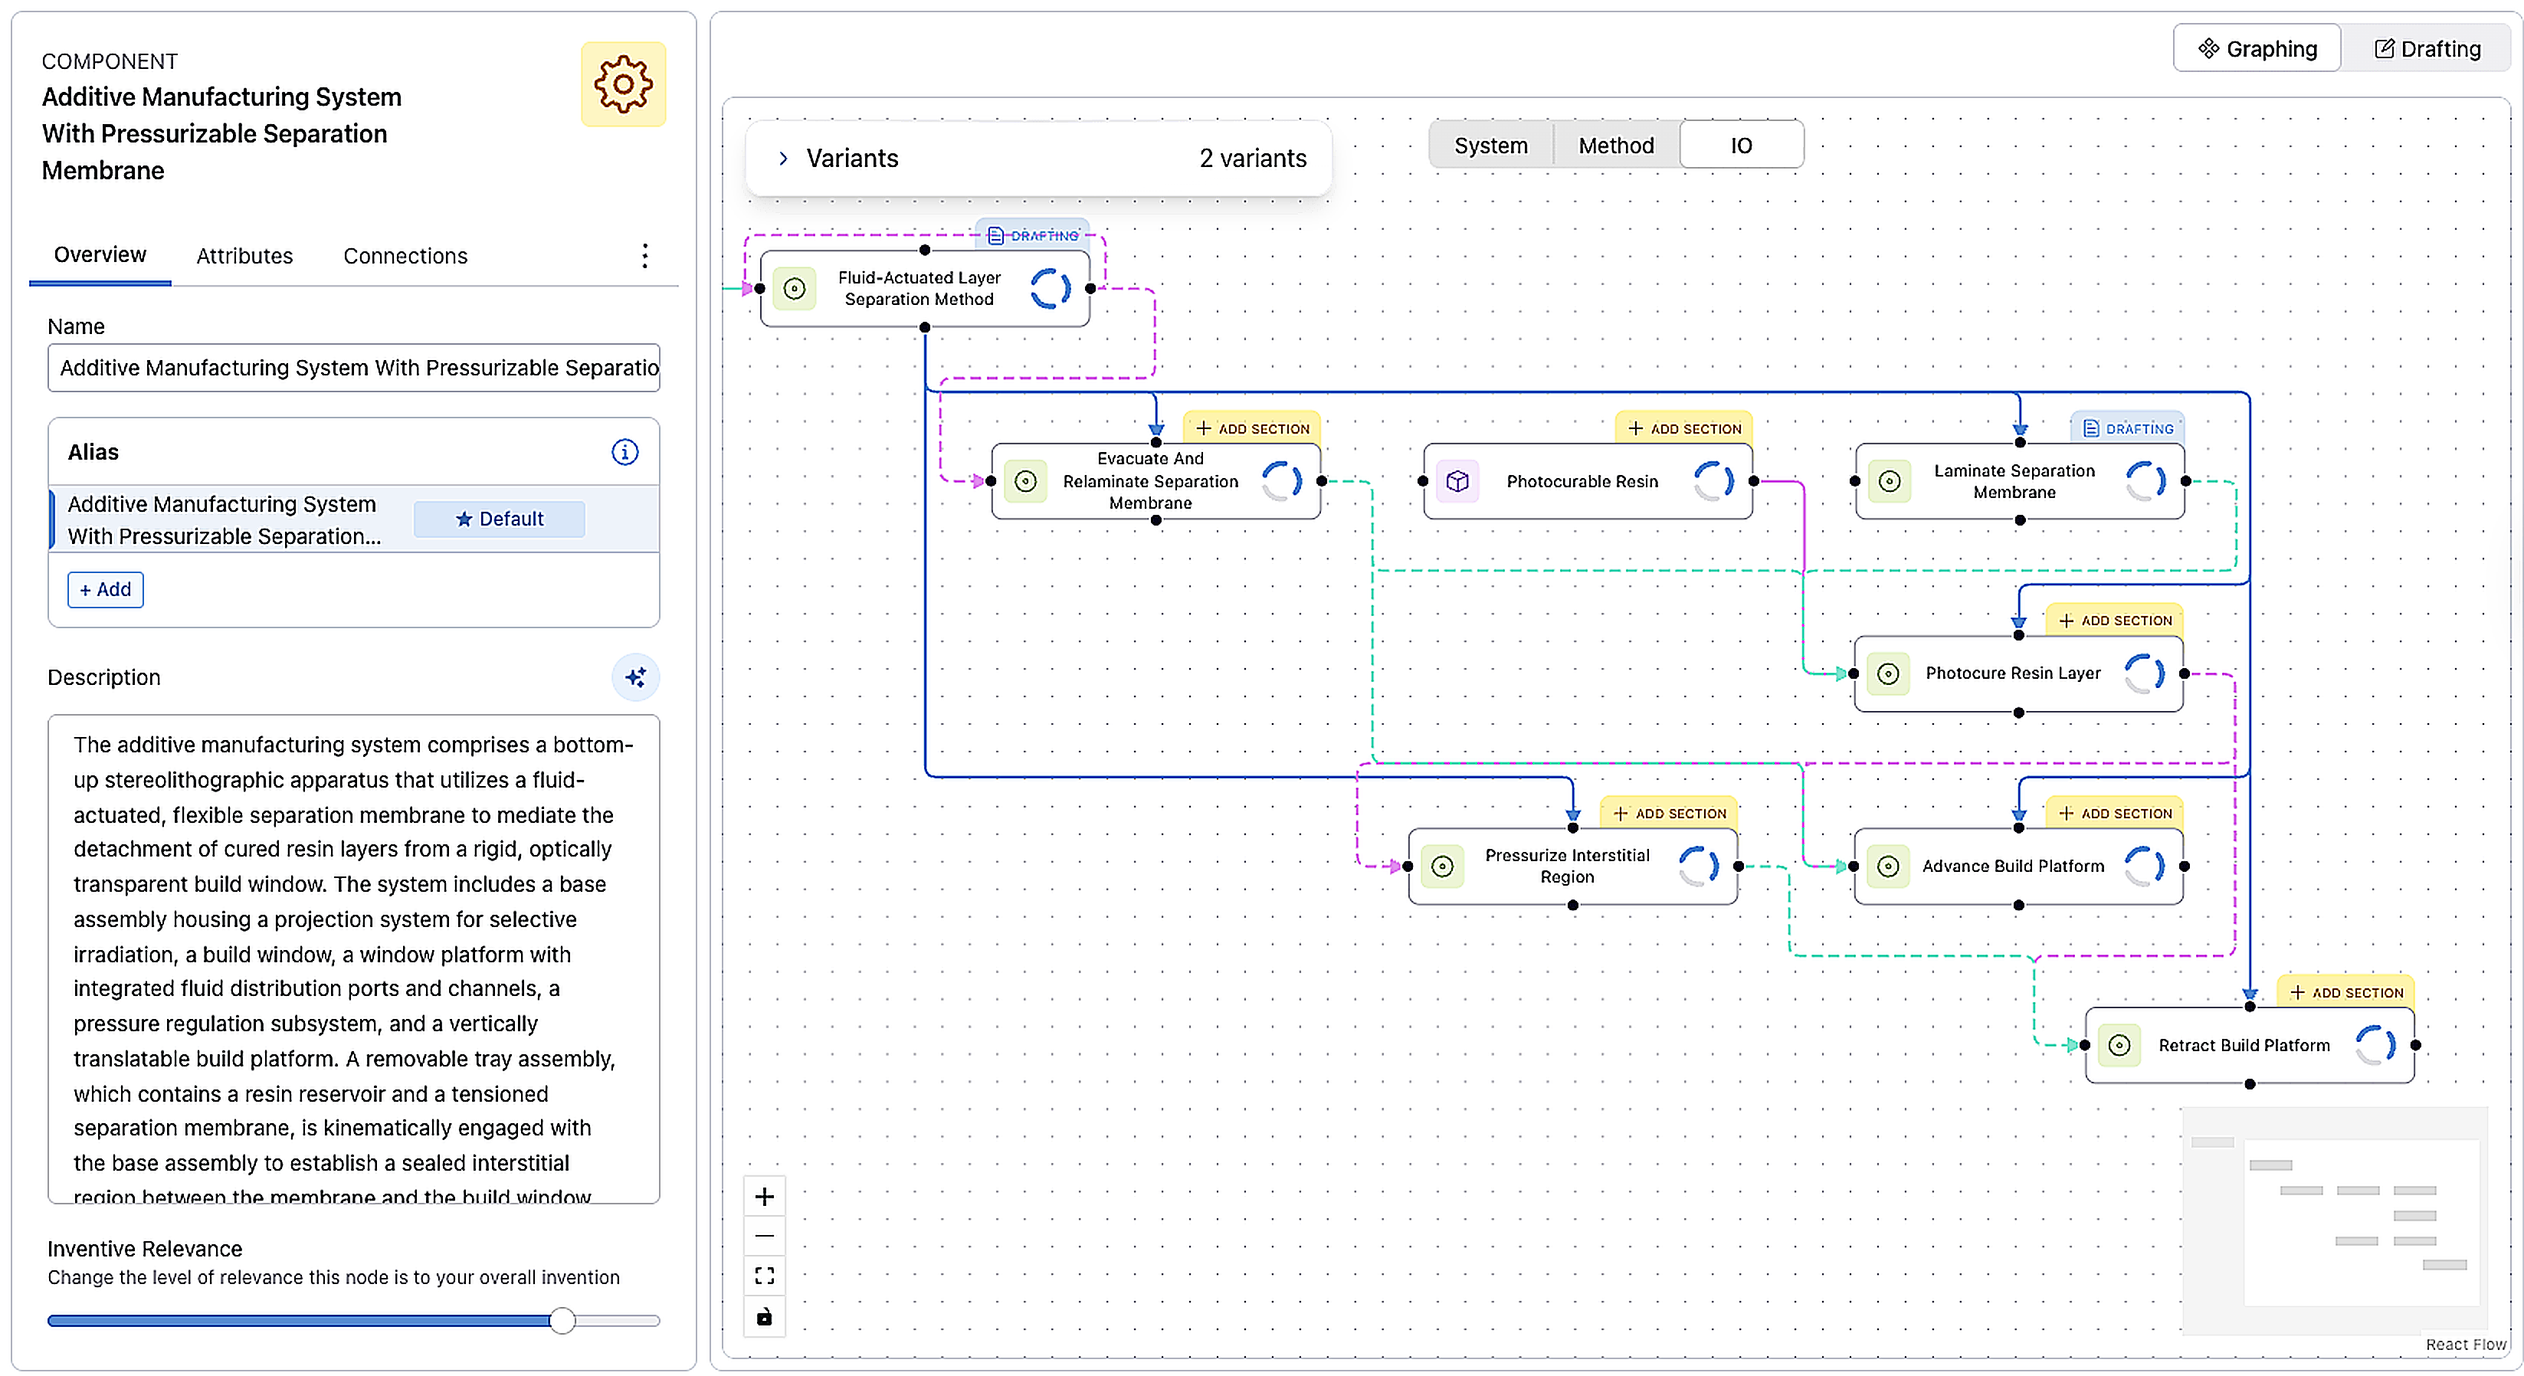Toggle the canvas lock interactivity icon

click(x=764, y=1316)
